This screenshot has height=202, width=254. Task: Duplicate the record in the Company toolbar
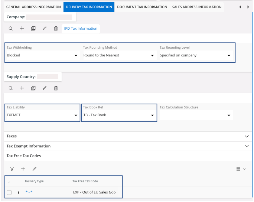pyautogui.click(x=33, y=29)
